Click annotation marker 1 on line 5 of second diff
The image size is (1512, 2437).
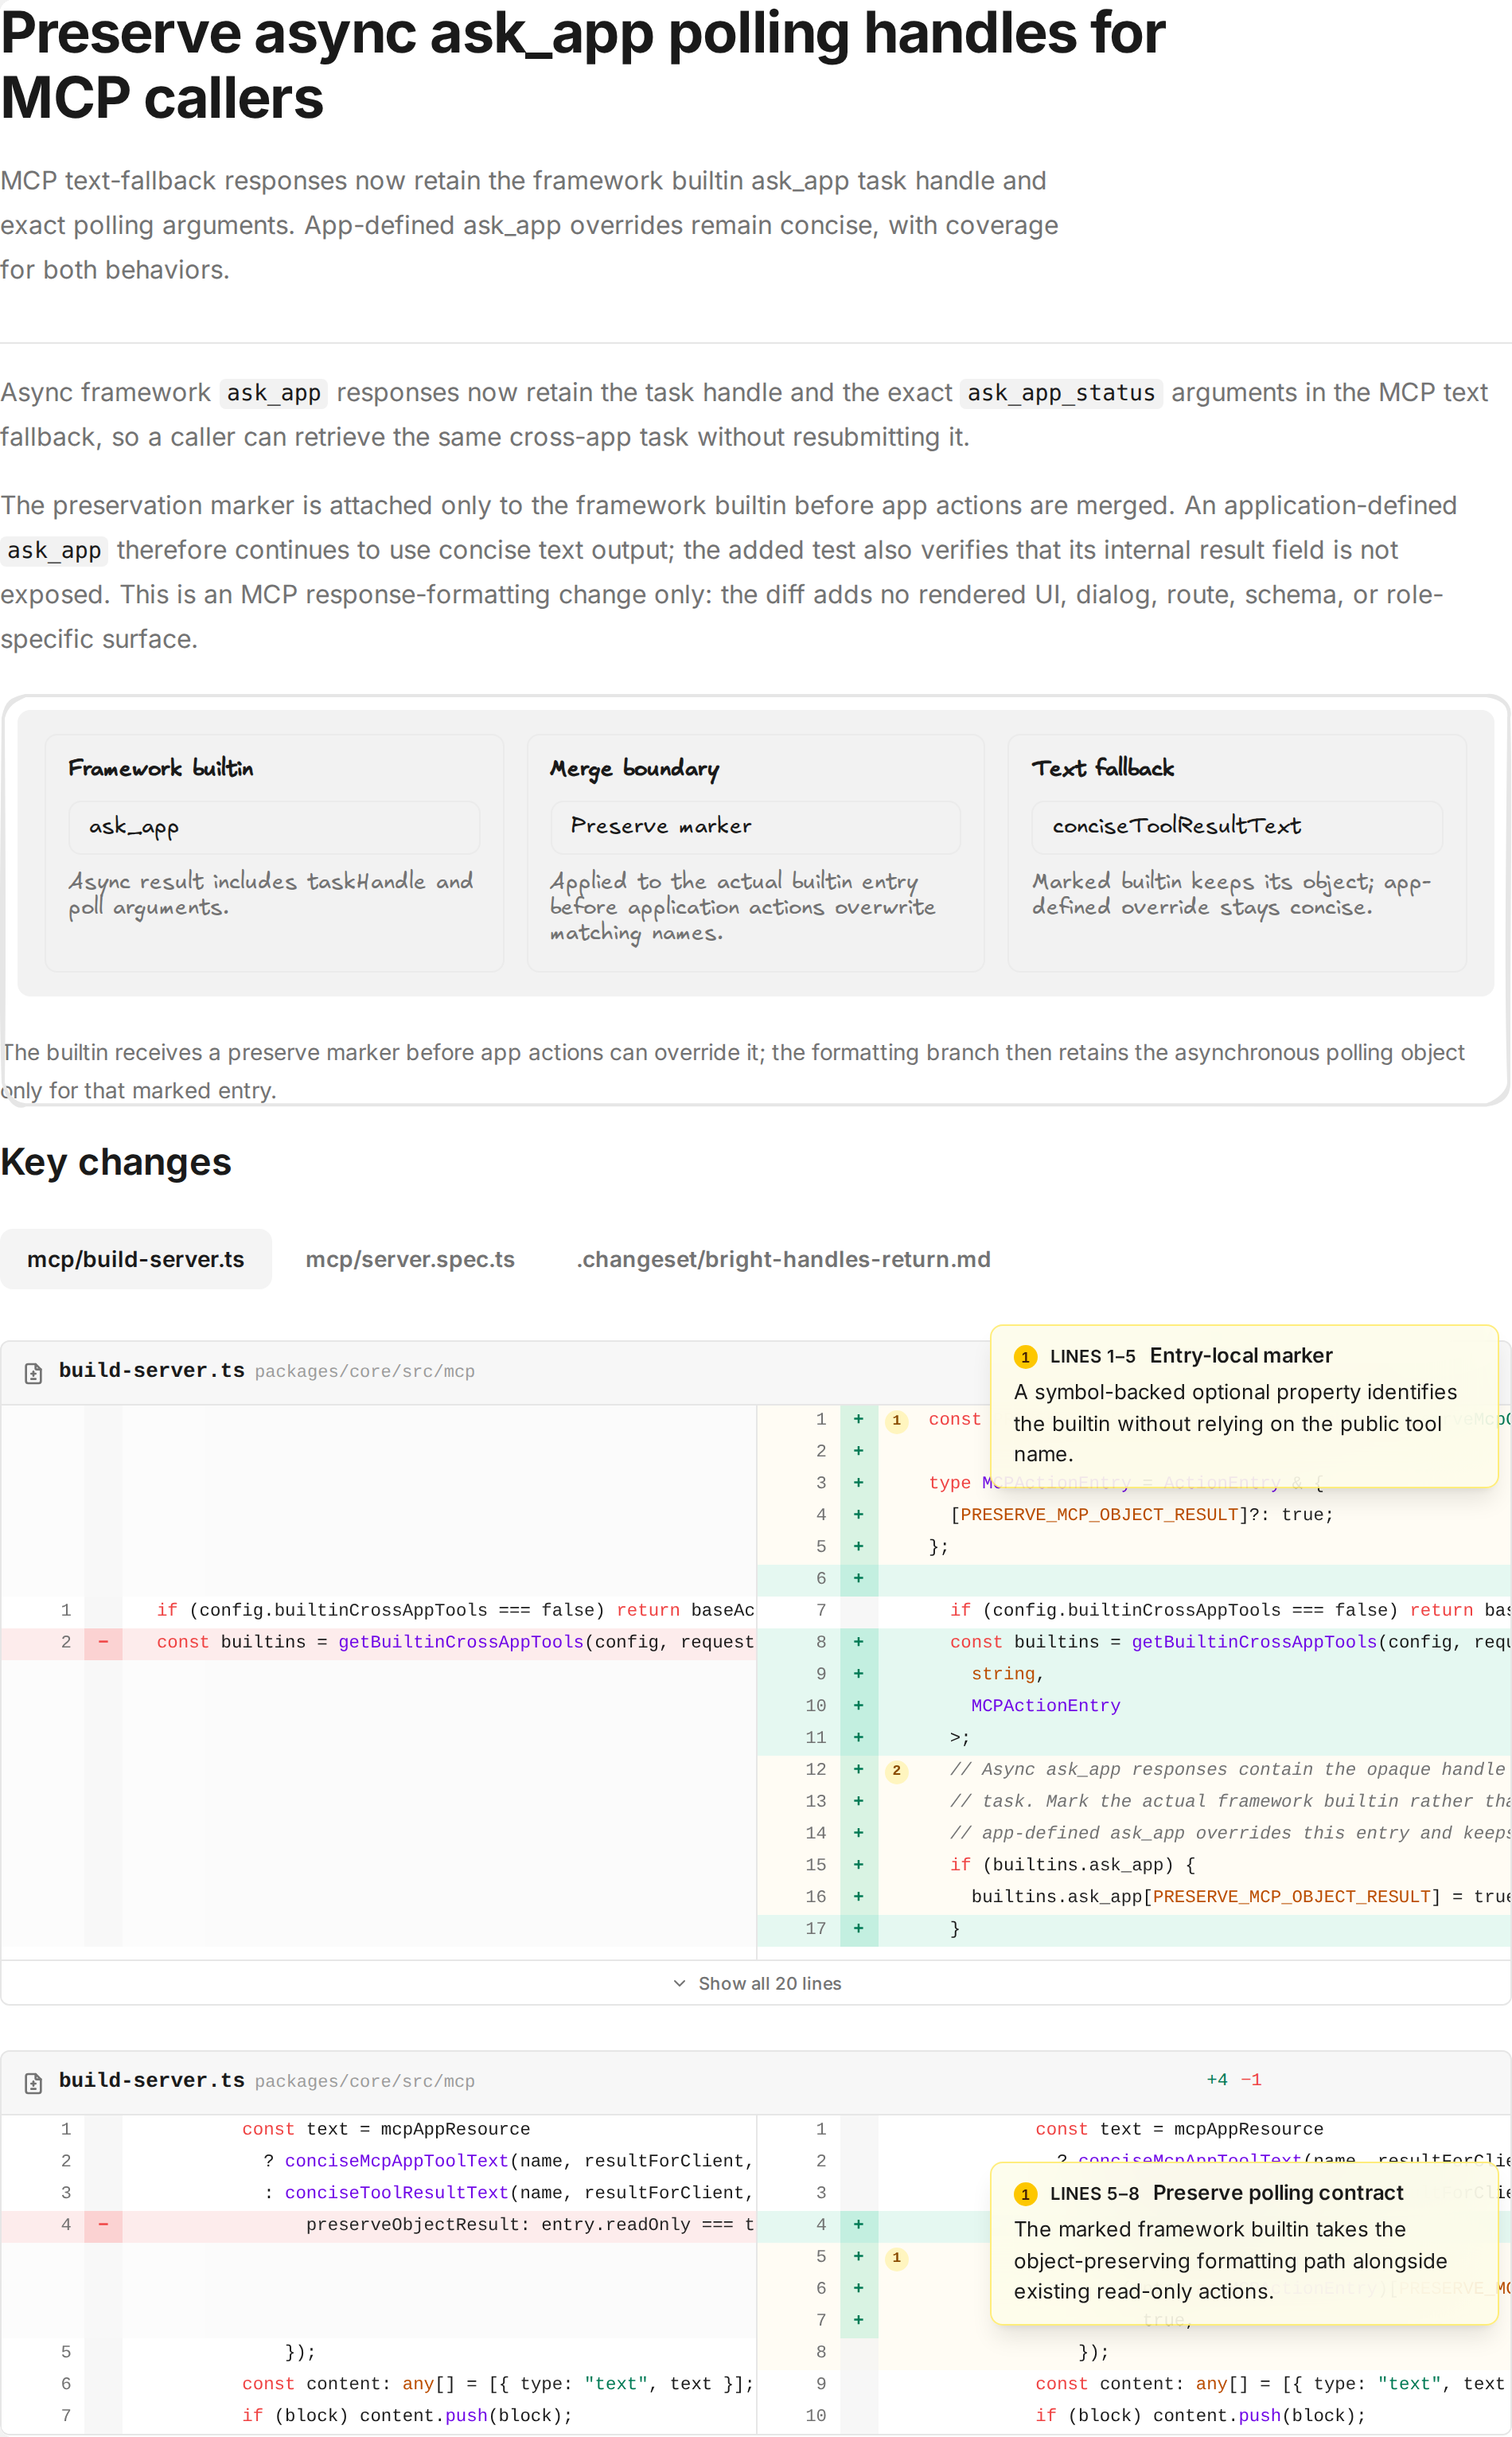(896, 2257)
